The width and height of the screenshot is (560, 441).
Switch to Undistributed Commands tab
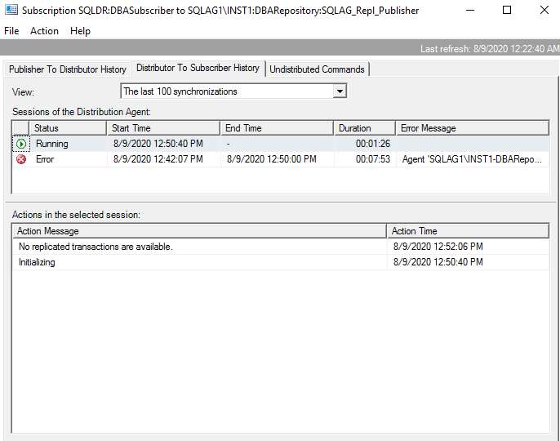point(317,69)
